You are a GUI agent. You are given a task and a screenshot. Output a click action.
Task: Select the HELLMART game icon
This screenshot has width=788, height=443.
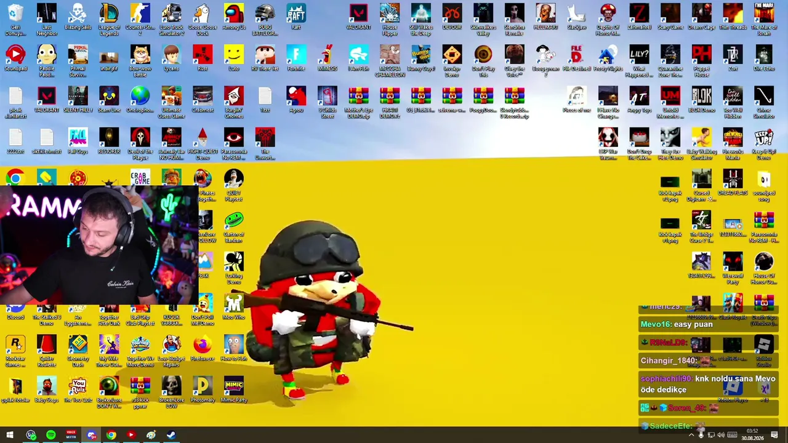pos(545,17)
